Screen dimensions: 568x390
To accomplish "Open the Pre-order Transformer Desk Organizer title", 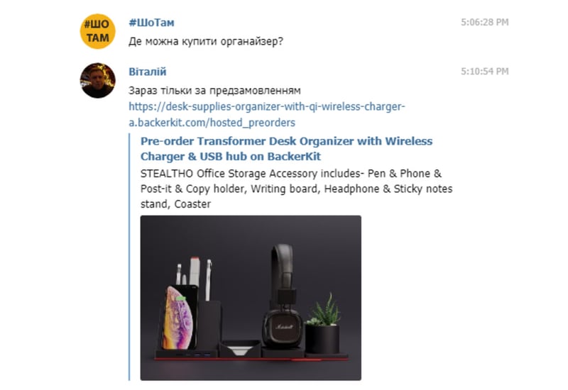I will (x=286, y=148).
